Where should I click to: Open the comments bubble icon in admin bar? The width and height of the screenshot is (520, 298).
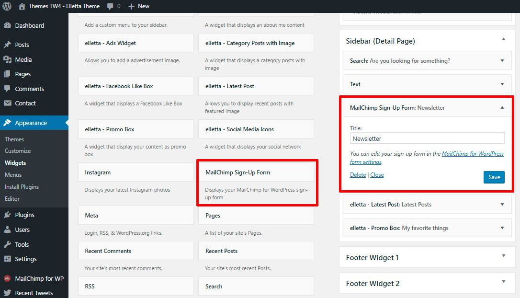point(110,6)
